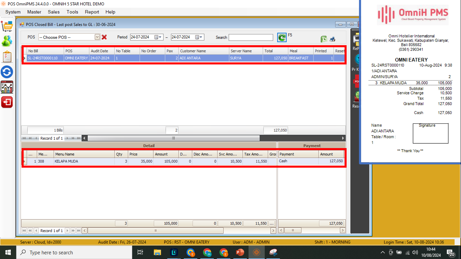461x259 pixels.
Task: Click the Svc Amount column header
Action: (x=230, y=154)
